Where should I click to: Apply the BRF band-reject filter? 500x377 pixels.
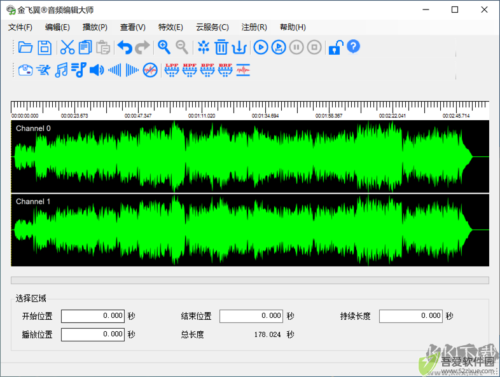pos(225,70)
